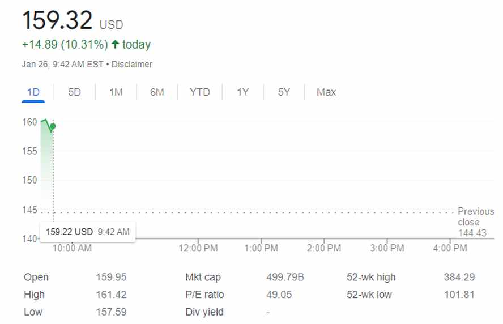Switch to the 5D chart tab

(74, 92)
